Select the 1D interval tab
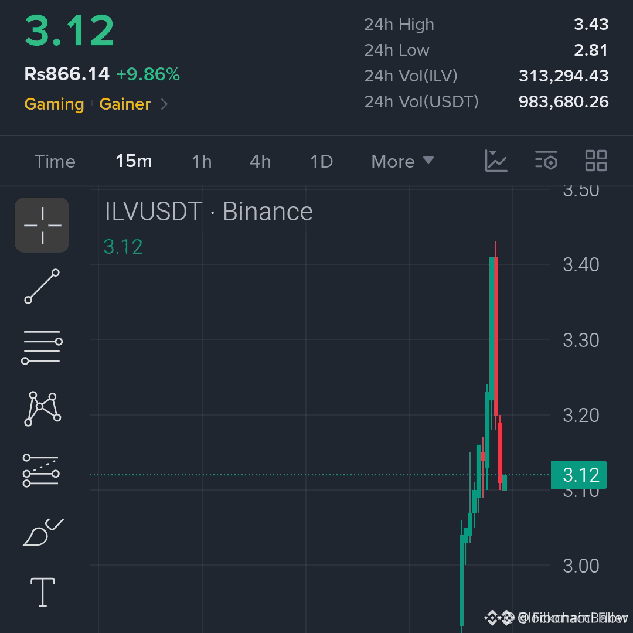Screen dimensions: 633x633 [321, 162]
